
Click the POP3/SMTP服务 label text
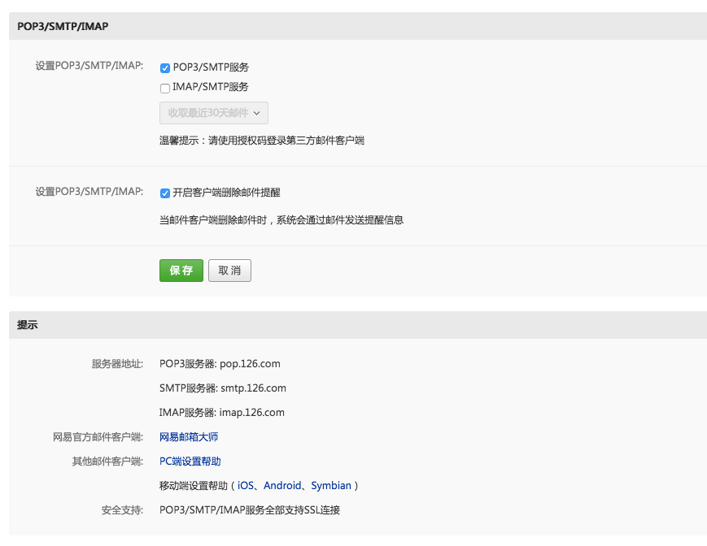pyautogui.click(x=211, y=67)
